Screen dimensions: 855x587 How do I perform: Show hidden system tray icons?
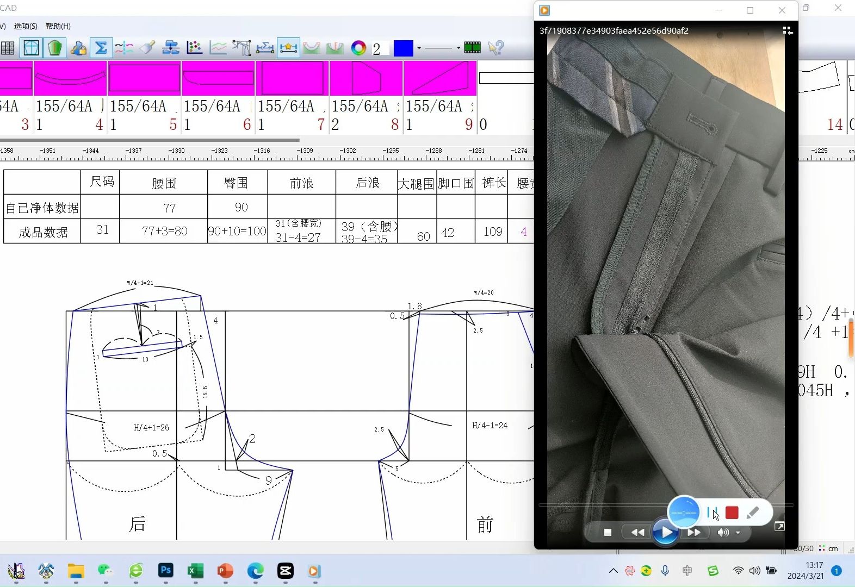(x=614, y=571)
